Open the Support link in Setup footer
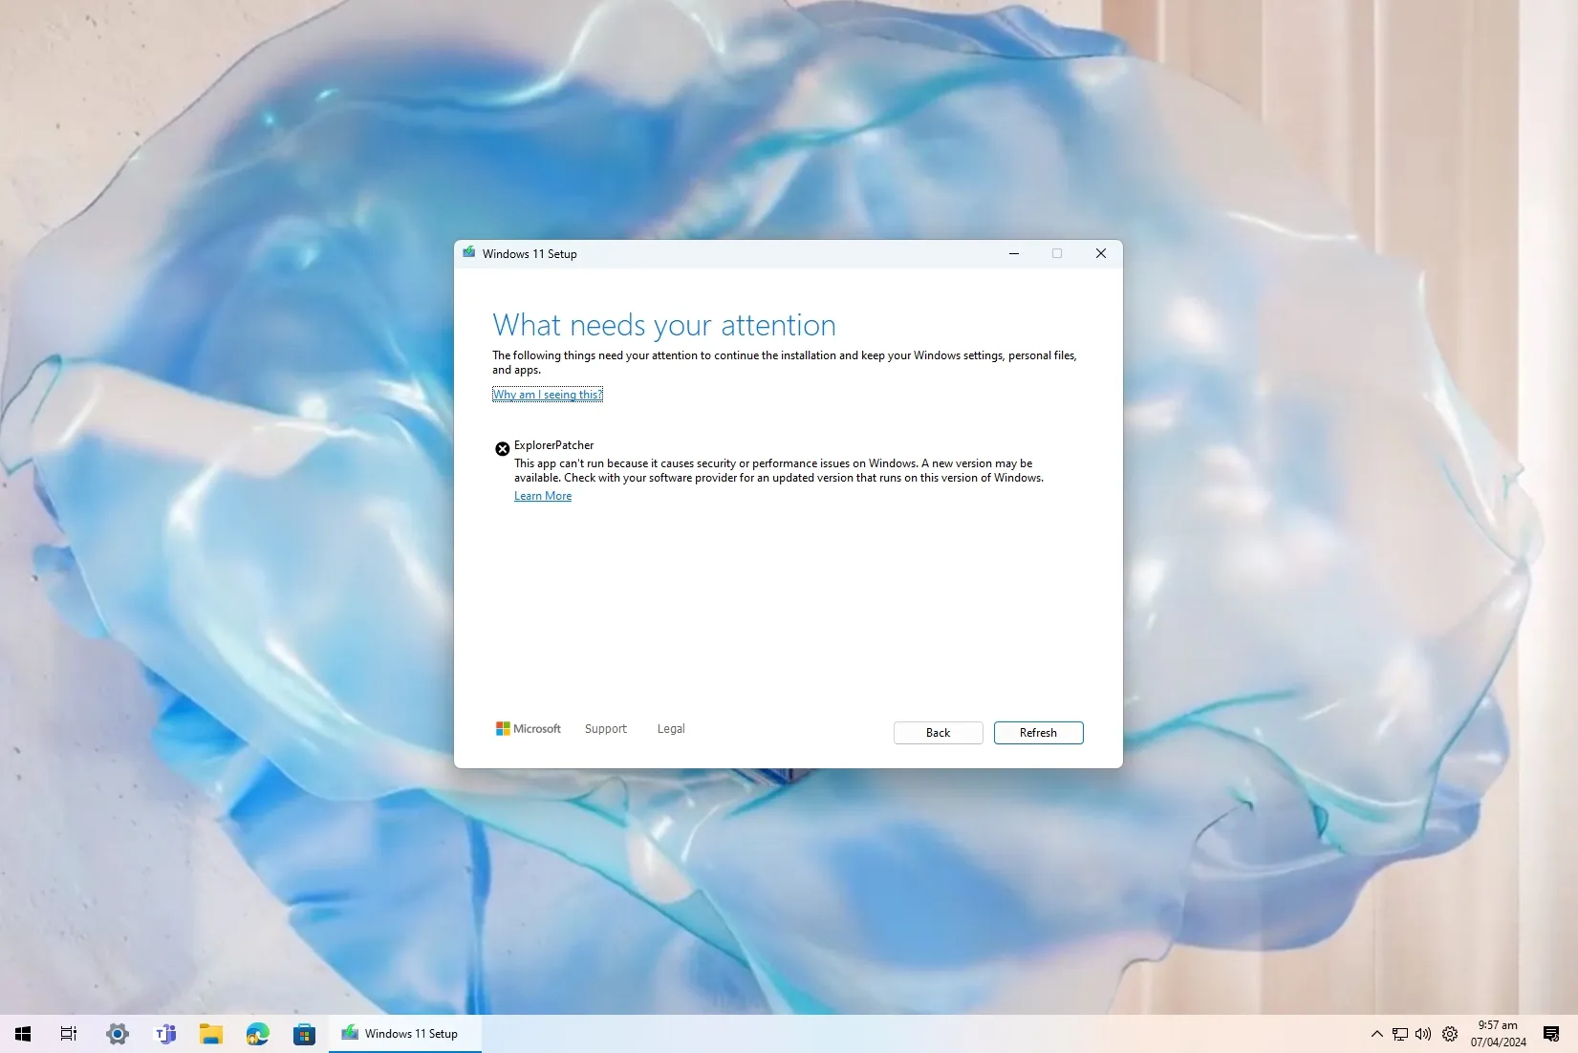This screenshot has height=1053, width=1578. (x=606, y=728)
